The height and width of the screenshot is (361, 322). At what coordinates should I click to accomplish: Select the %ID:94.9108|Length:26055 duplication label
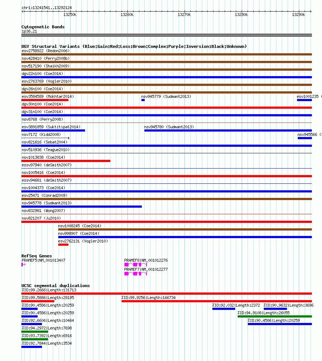(264, 313)
